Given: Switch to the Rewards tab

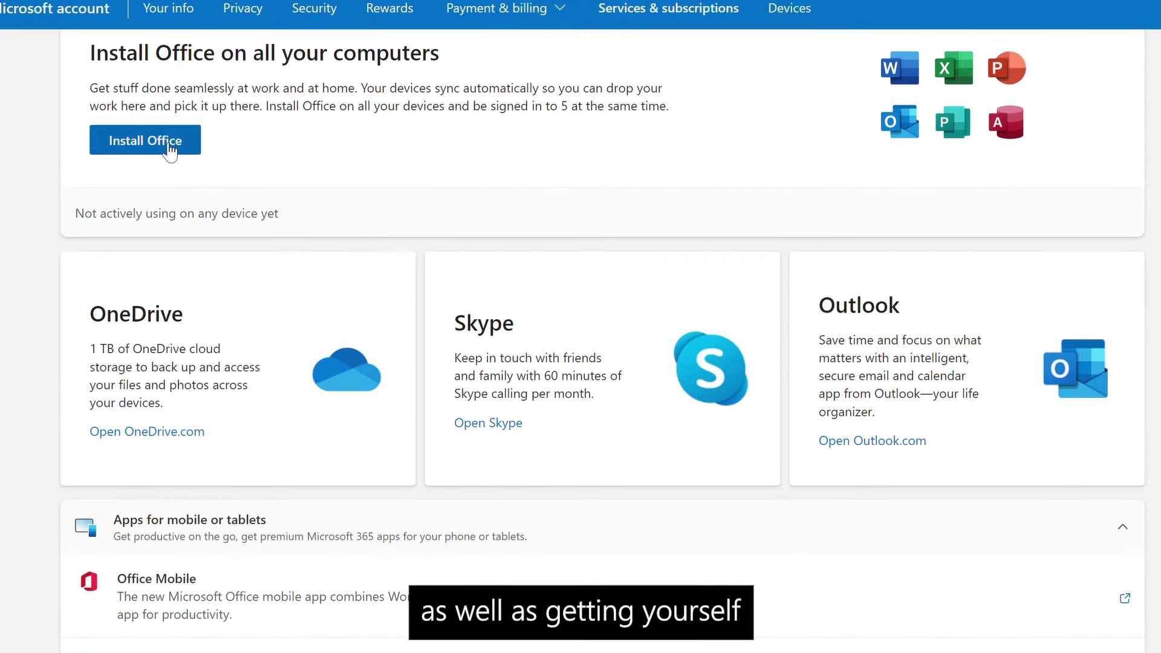Looking at the screenshot, I should click(389, 8).
